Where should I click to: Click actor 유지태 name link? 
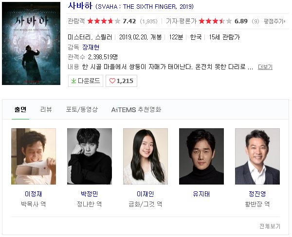tap(201, 194)
